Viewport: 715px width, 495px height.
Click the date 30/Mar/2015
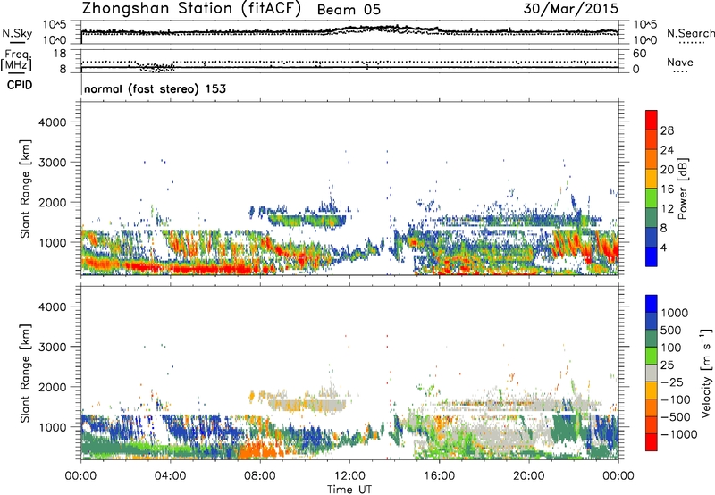(570, 9)
